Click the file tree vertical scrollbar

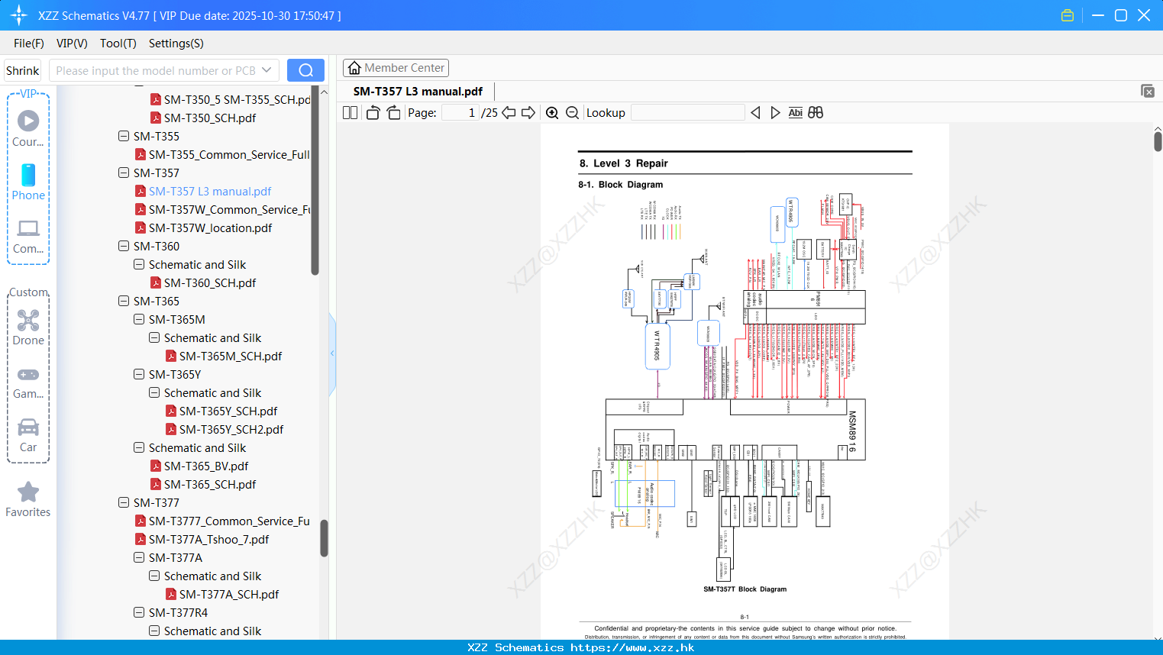(x=324, y=538)
